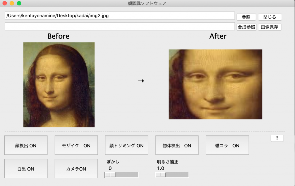The image size is (295, 186).
Task: Toggle 雑コラ ON collage
Action: coord(227,145)
